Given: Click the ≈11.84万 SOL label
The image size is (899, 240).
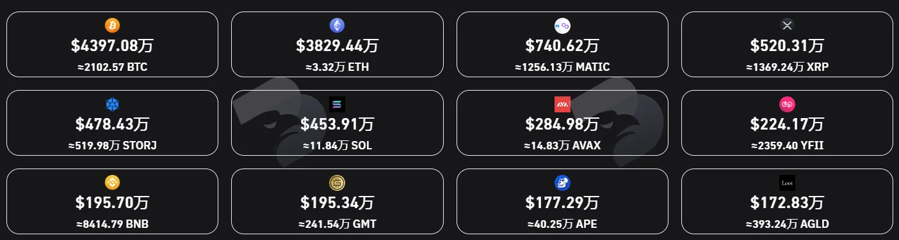Looking at the screenshot, I should point(337,146).
